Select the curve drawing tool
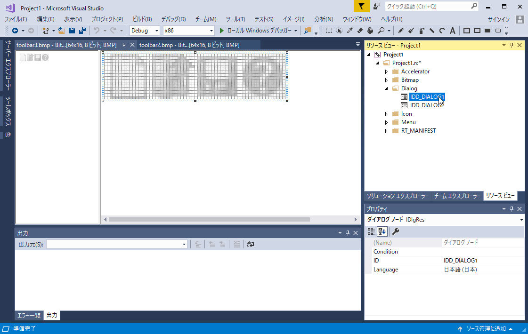The width and height of the screenshot is (528, 334). pos(442,31)
